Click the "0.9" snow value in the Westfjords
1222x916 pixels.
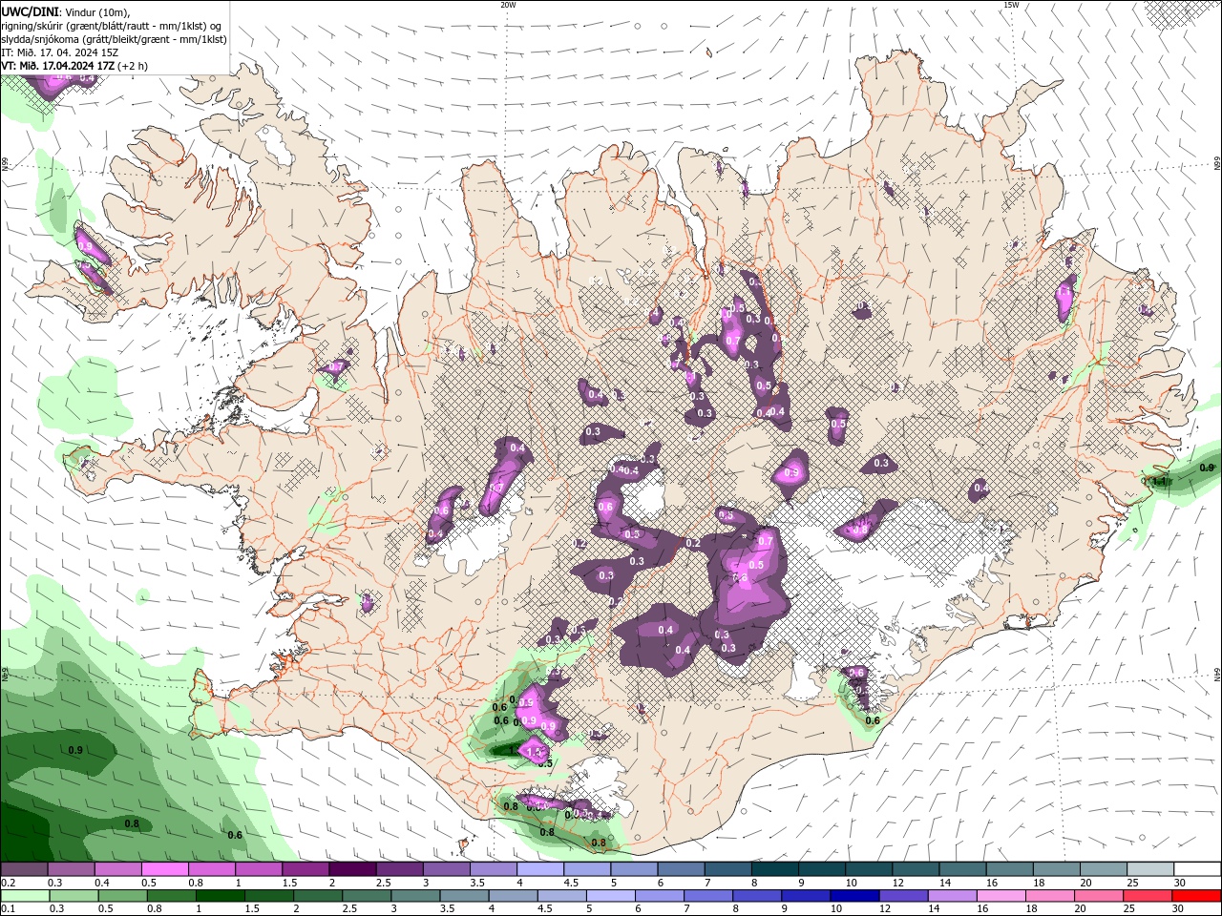click(85, 247)
